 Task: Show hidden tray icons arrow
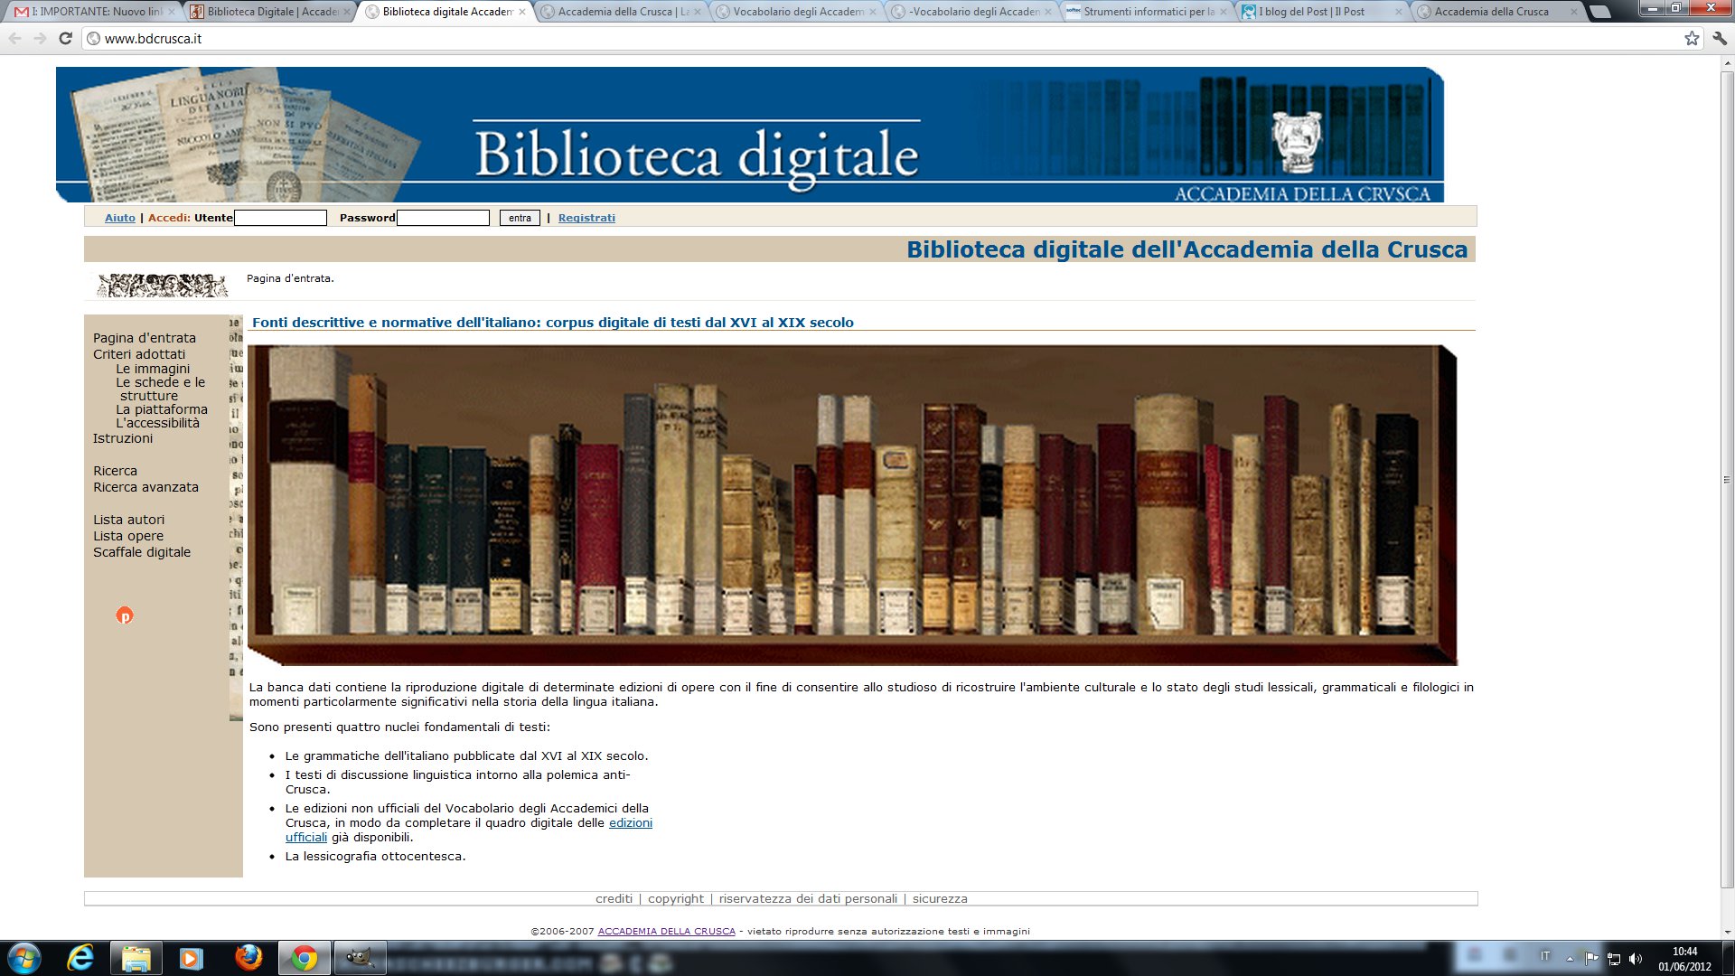point(1570,959)
